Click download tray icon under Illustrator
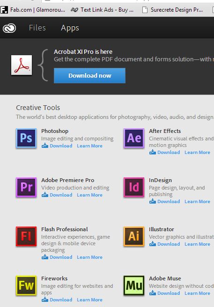 coord(153,244)
